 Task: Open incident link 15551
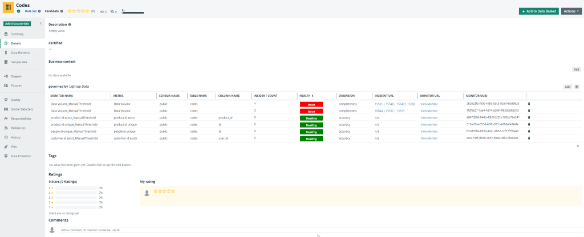(379, 104)
